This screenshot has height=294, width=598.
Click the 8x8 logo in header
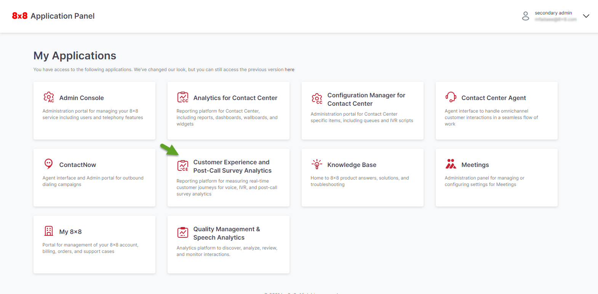20,16
